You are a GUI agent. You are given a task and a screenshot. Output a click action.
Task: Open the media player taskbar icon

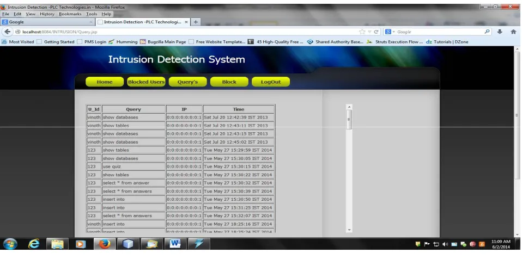pos(80,244)
